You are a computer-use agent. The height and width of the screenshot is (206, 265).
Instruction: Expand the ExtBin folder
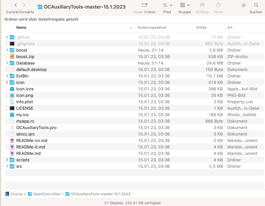point(7,76)
